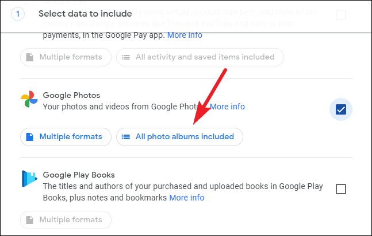The height and width of the screenshot is (236, 372).
Task: Click the gray file icon under Play Books
Action: coord(30,220)
